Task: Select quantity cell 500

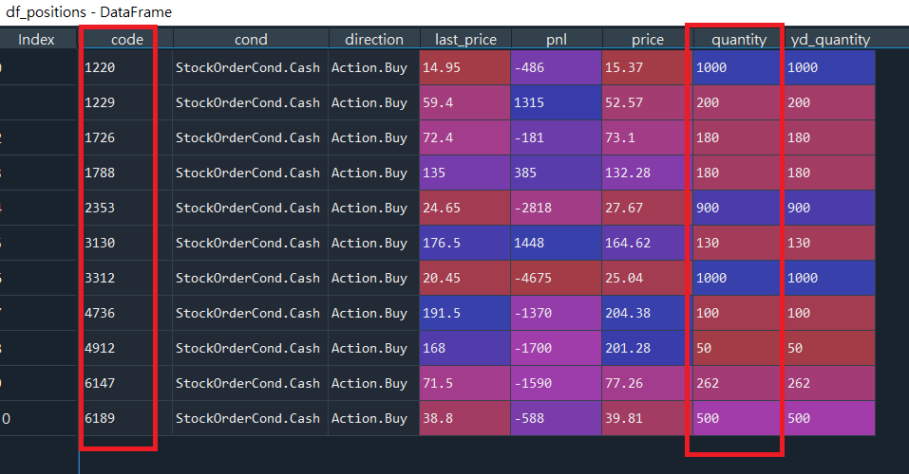Action: point(739,418)
